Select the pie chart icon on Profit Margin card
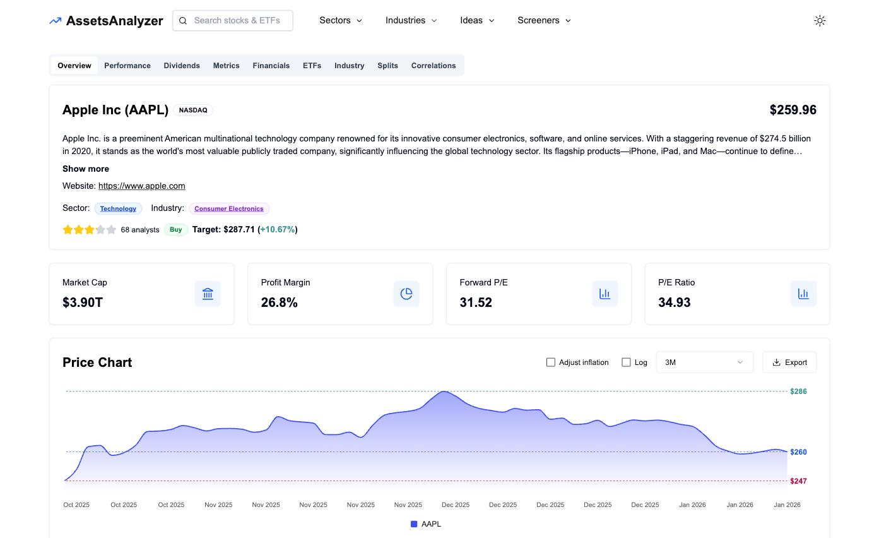Image resolution: width=879 pixels, height=538 pixels. [406, 294]
